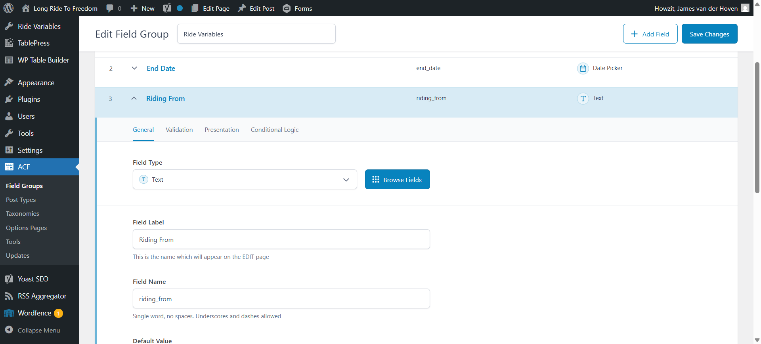Click the Date Picker calendar icon

click(583, 68)
